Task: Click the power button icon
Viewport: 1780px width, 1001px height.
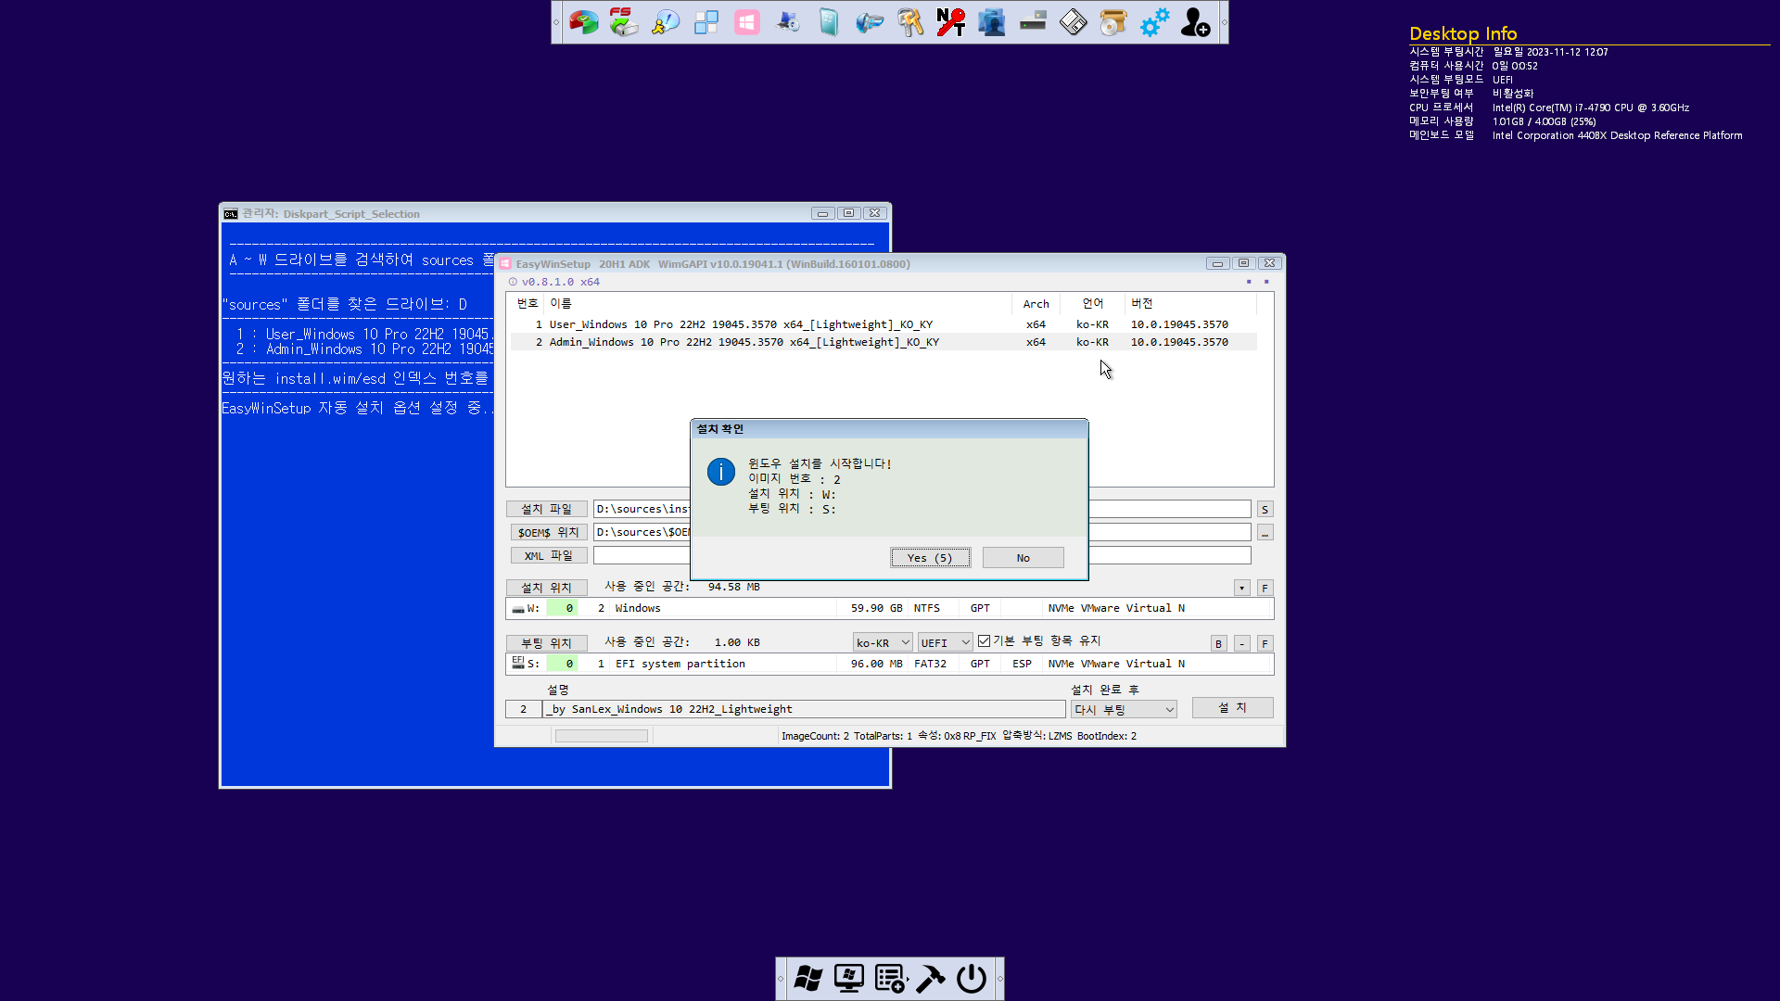Action: tap(972, 979)
